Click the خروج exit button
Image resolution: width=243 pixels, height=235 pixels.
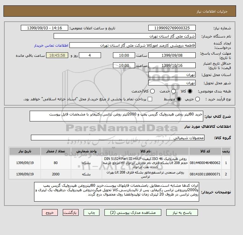click(x=50, y=212)
